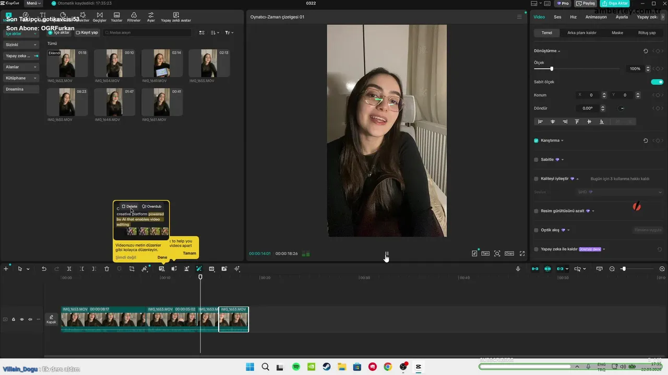The image size is (668, 375).
Task: Click the split clip tool
Action: click(69, 269)
